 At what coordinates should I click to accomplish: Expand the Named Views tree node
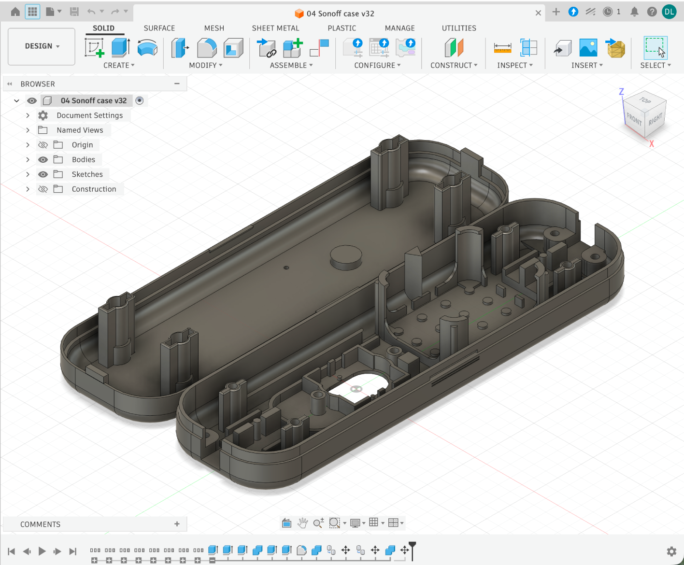tap(28, 130)
